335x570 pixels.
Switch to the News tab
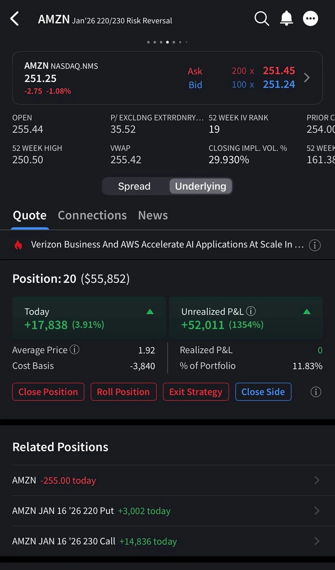(153, 215)
